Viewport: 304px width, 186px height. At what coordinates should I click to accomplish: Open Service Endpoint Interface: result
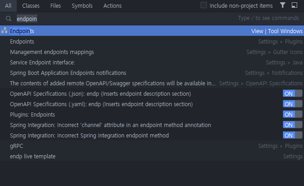[152, 63]
